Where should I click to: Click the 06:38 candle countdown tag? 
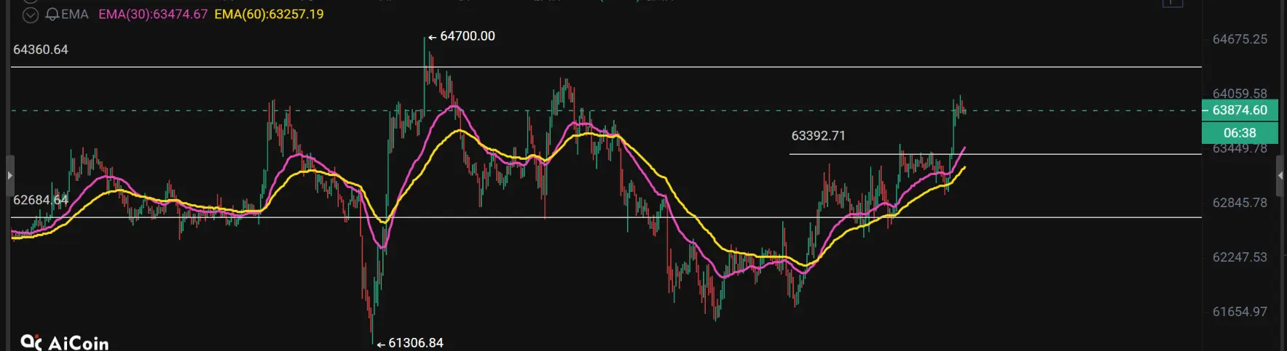point(1240,133)
